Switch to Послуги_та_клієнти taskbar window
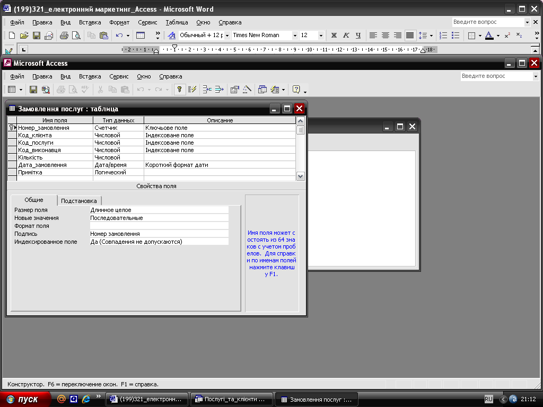 [232, 400]
